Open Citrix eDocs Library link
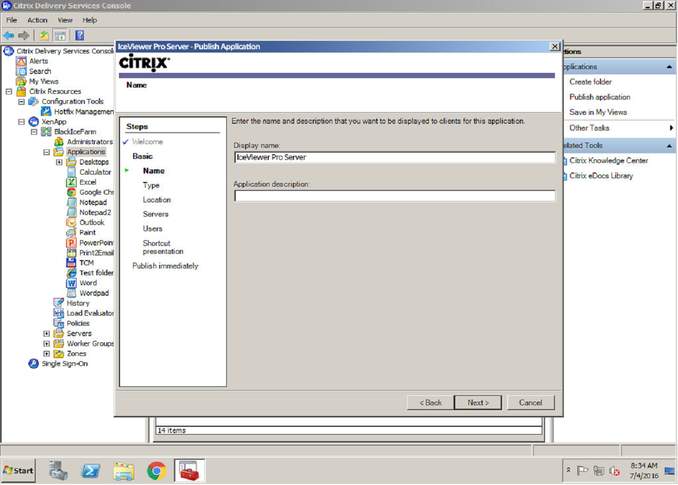Image resolution: width=678 pixels, height=485 pixels. (x=601, y=176)
